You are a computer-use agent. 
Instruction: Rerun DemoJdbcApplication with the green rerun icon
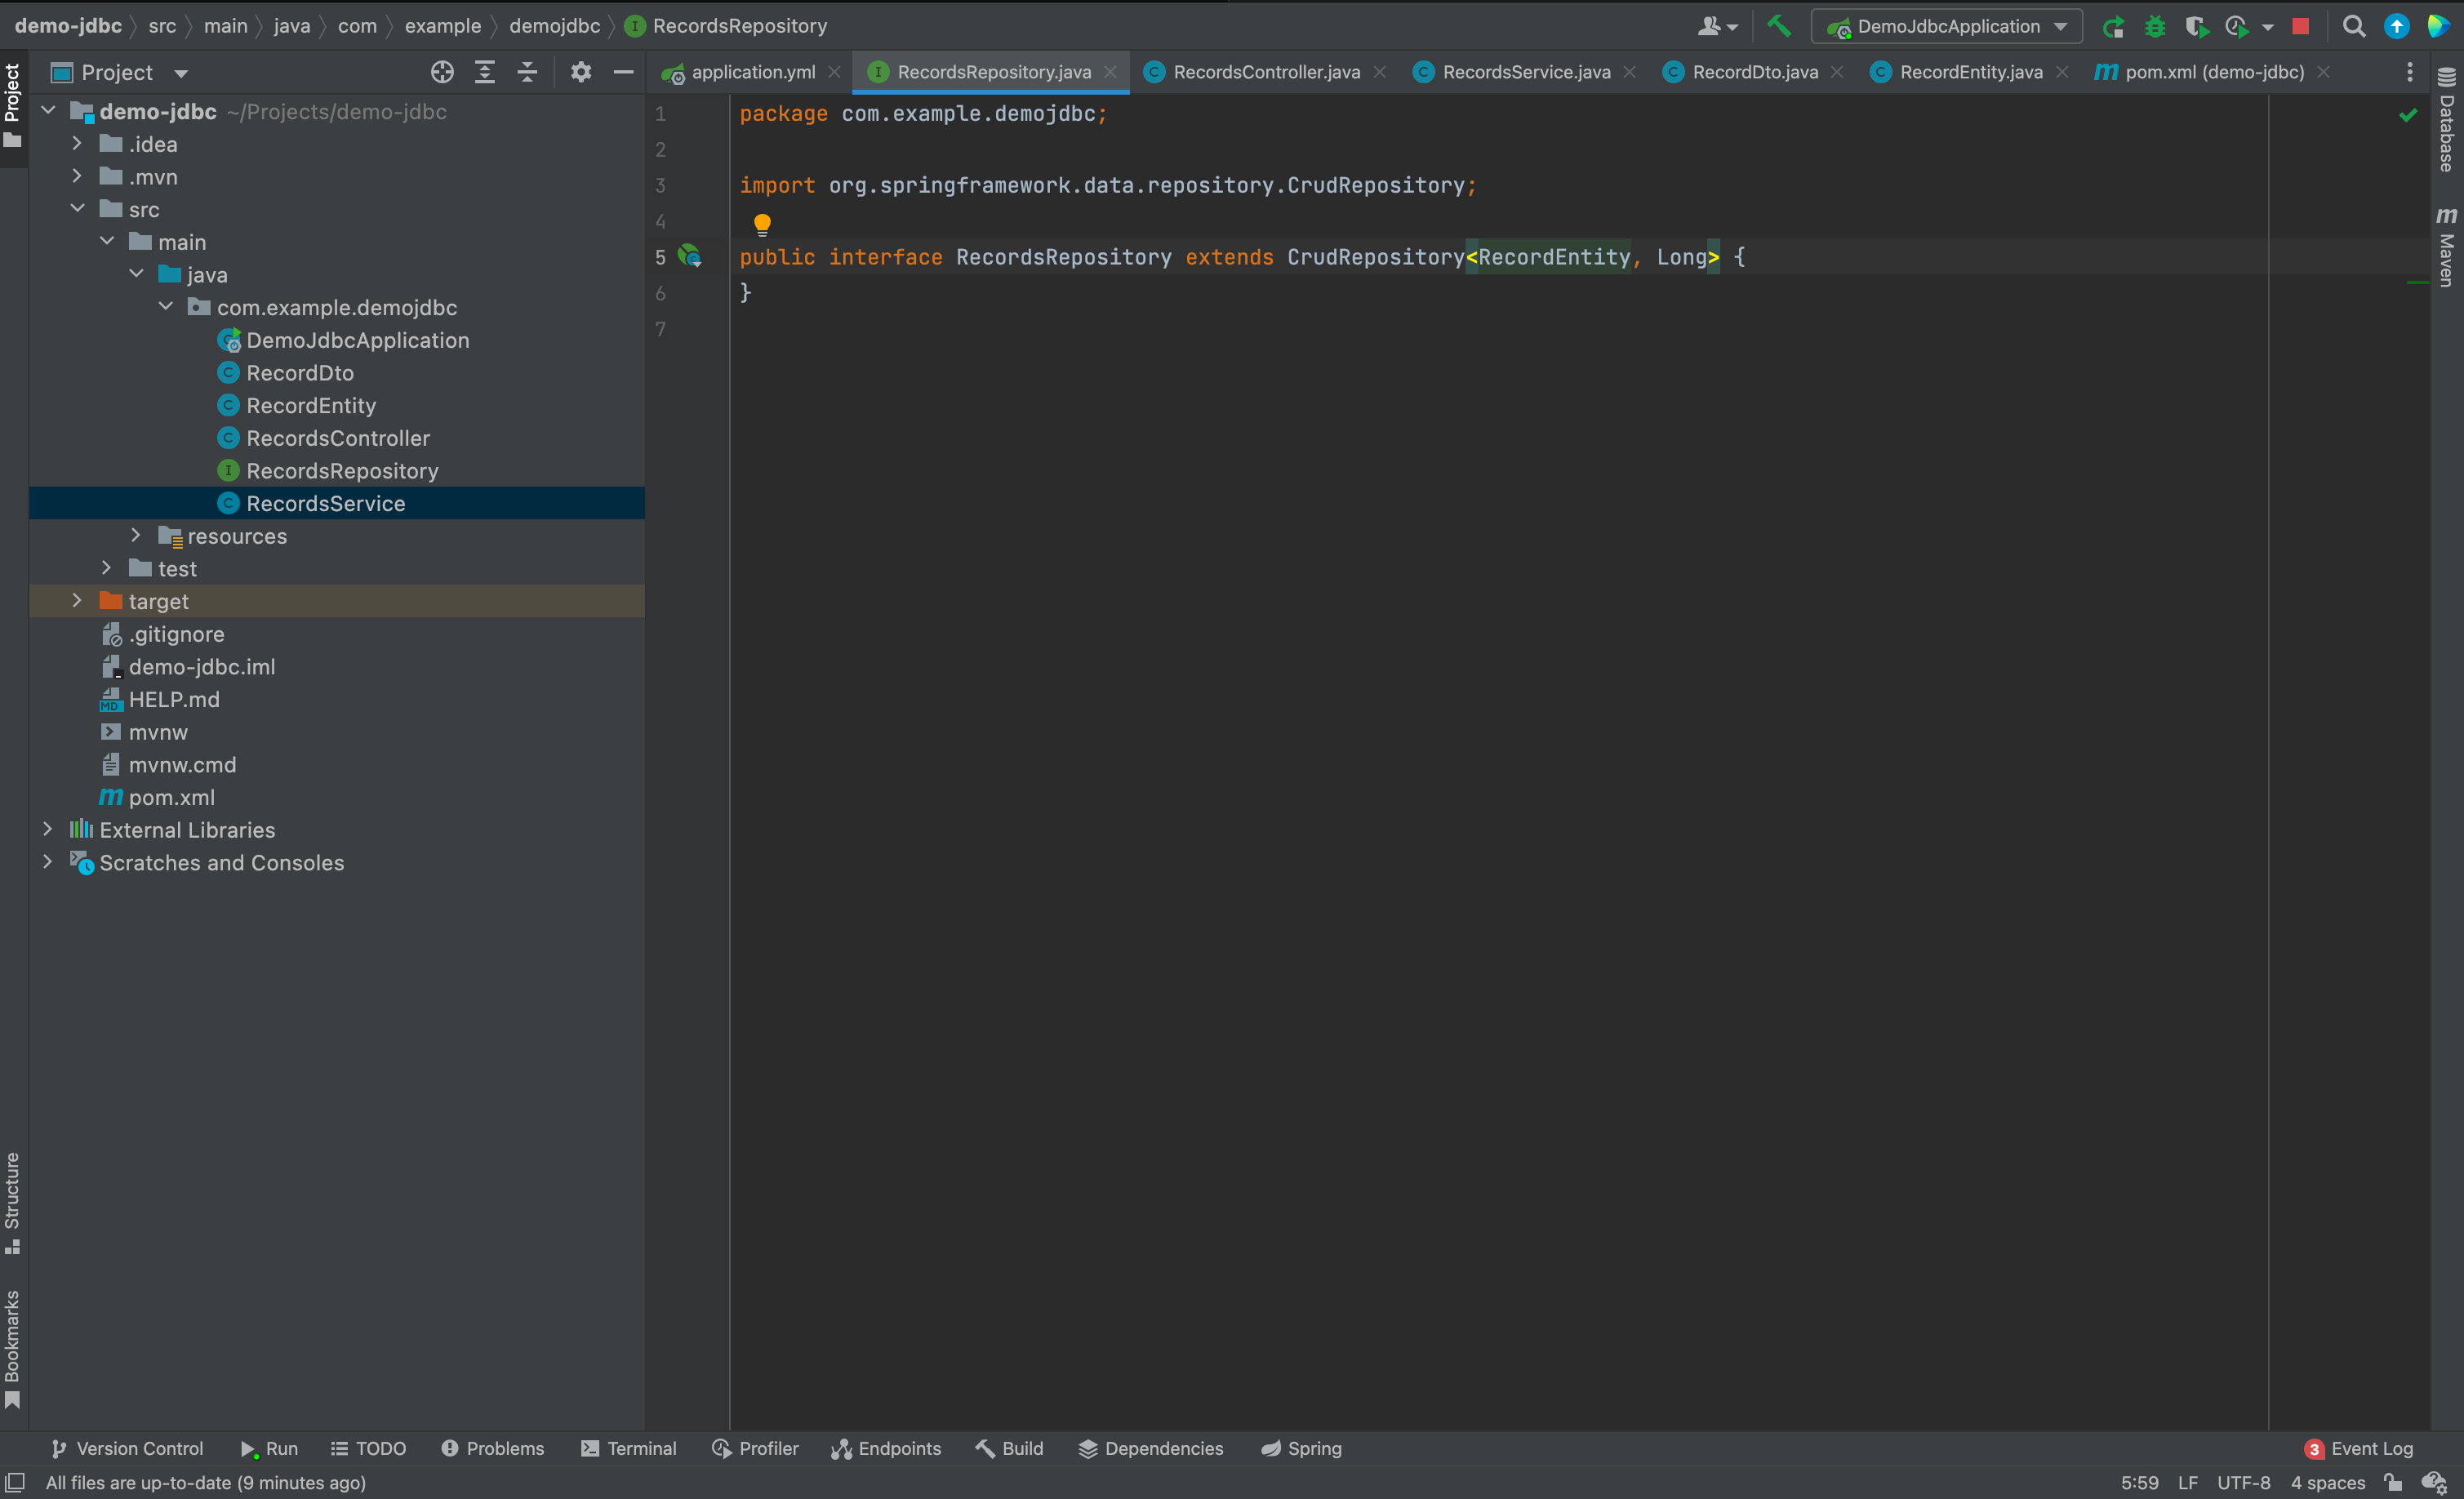(x=2112, y=27)
